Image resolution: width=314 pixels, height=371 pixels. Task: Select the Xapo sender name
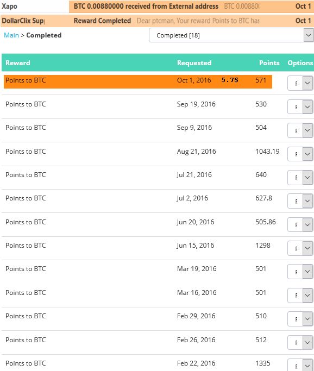9,6
